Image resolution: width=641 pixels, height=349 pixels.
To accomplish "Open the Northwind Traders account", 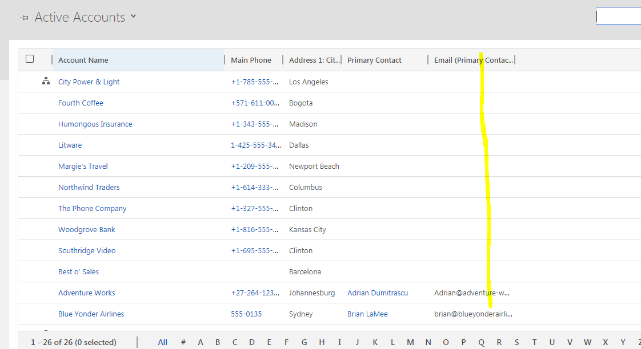I will [89, 188].
